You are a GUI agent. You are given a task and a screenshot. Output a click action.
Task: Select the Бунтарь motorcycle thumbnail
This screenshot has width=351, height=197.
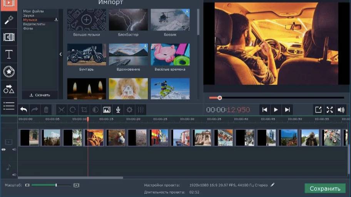pos(87,55)
